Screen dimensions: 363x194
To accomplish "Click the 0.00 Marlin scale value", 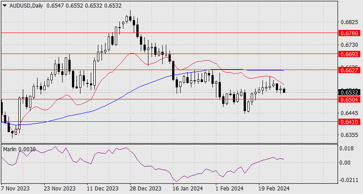I will point(345,163).
